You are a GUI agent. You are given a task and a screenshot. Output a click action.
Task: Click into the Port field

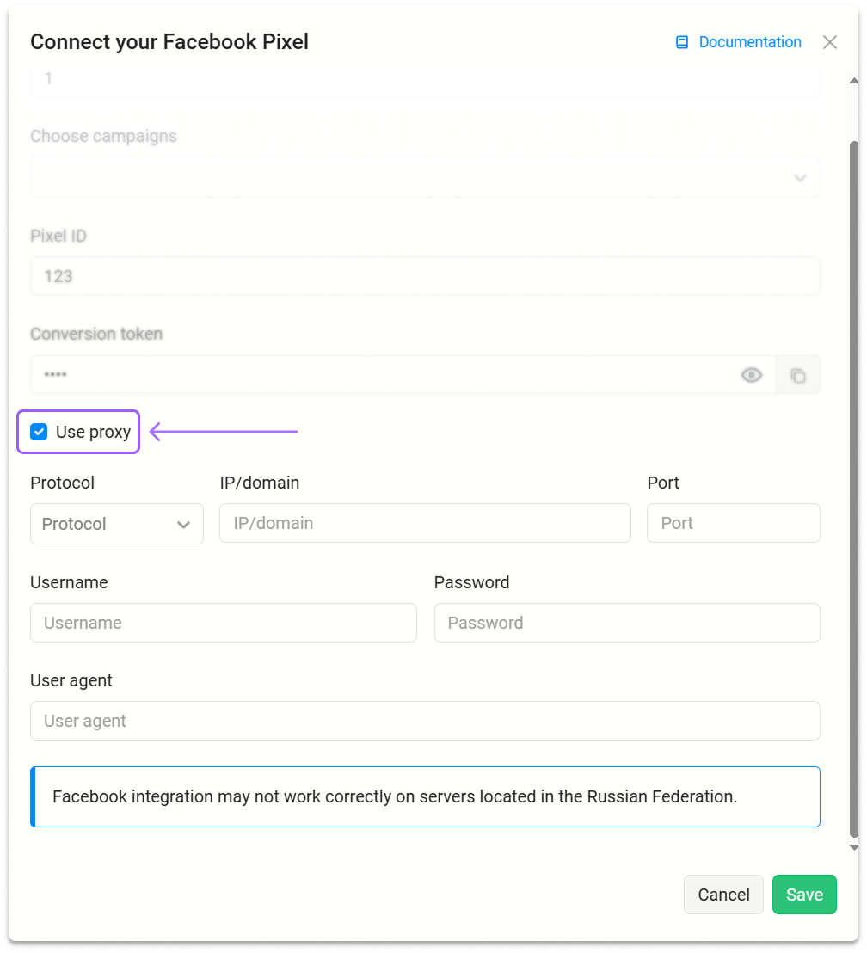coord(733,523)
